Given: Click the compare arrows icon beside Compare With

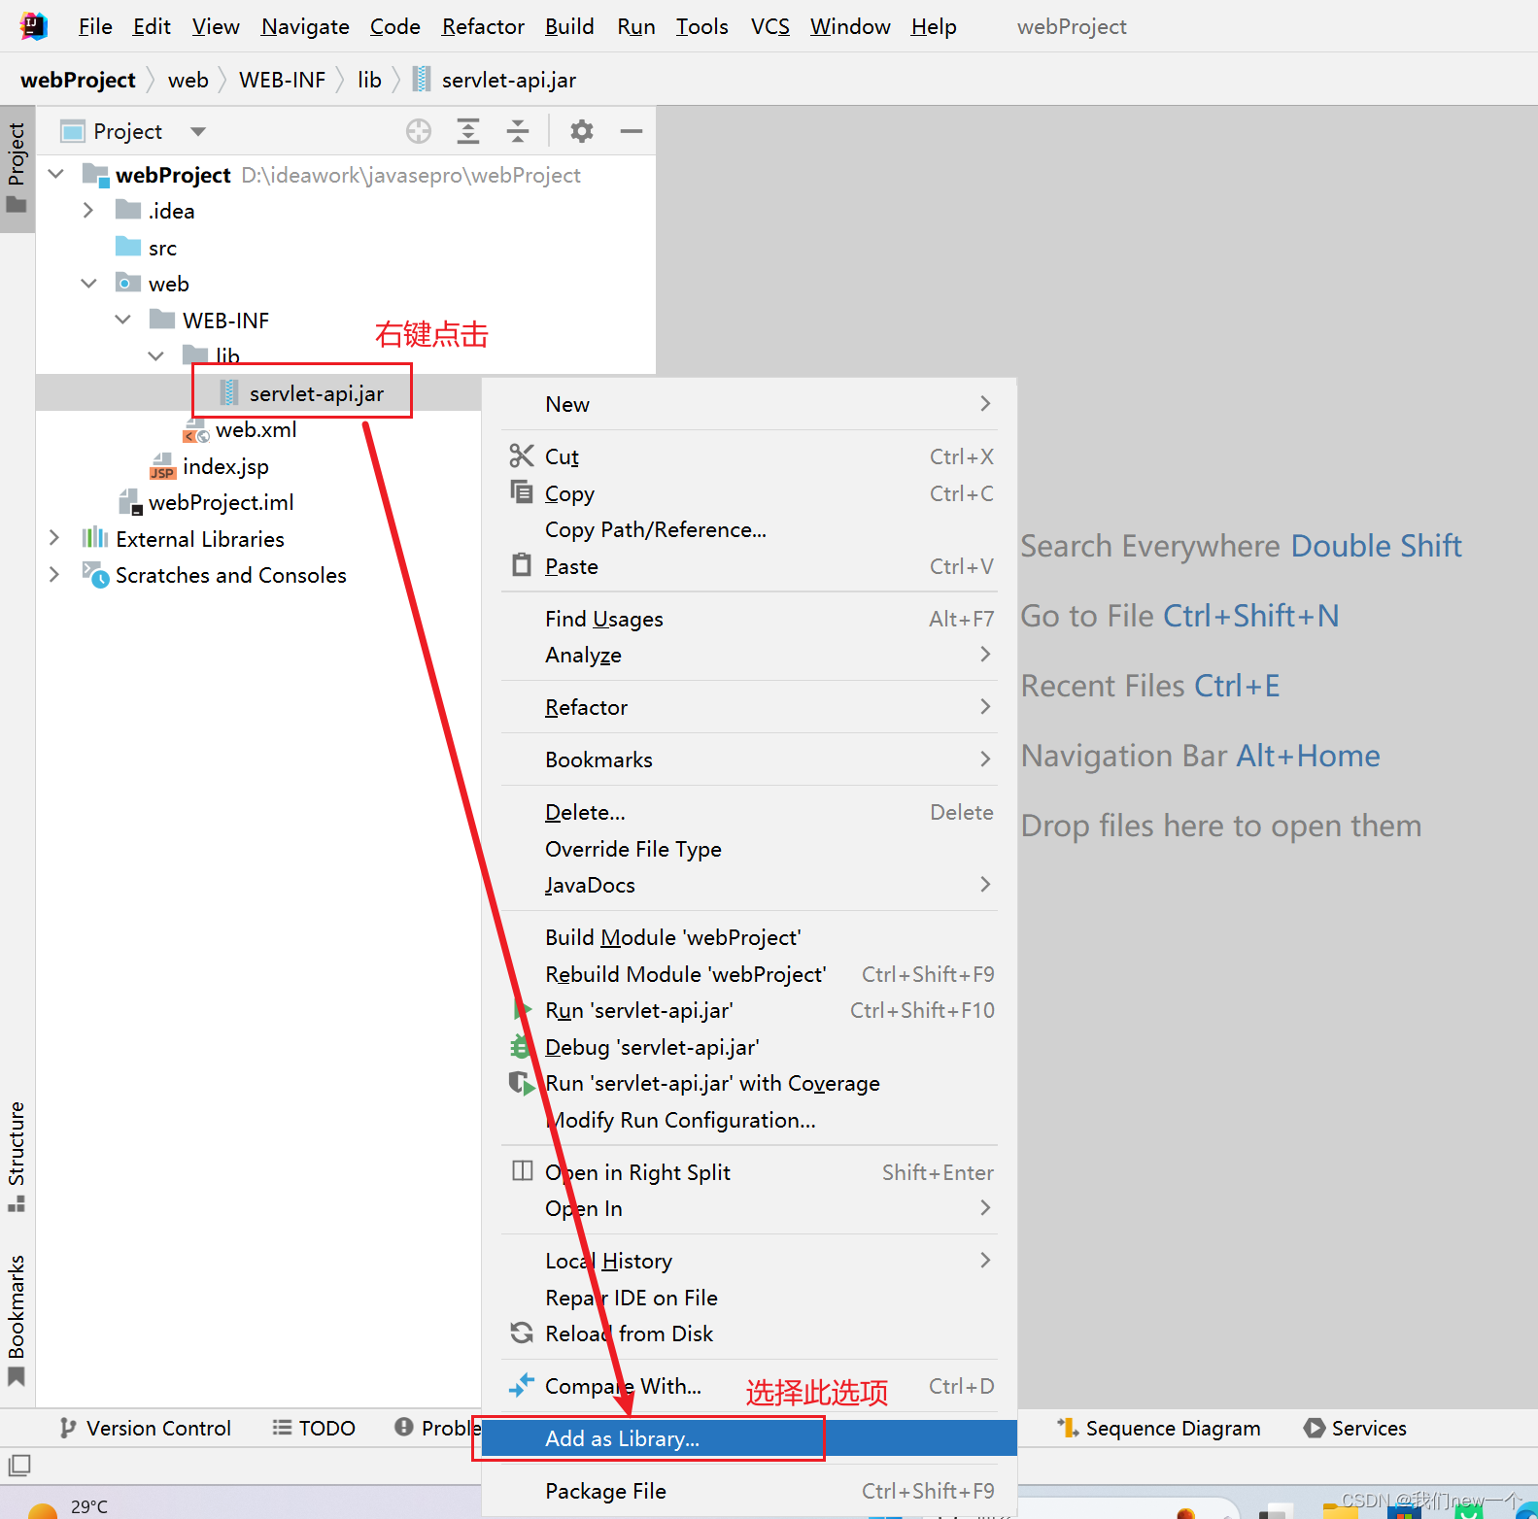Looking at the screenshot, I should (x=522, y=1384).
